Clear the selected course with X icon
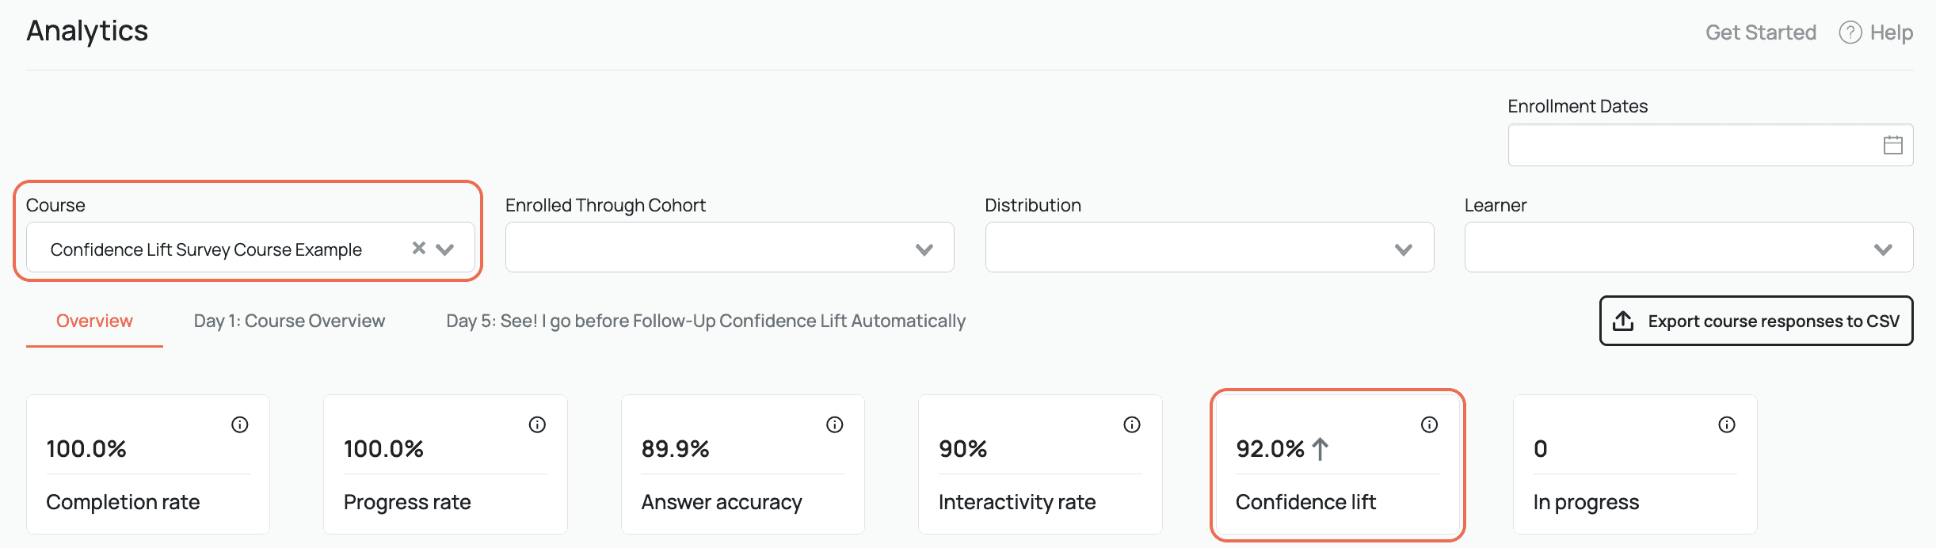The width and height of the screenshot is (1936, 548). tap(419, 249)
